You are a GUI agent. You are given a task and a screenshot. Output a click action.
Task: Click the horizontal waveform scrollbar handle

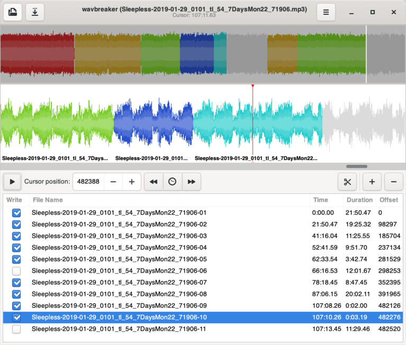click(x=357, y=166)
